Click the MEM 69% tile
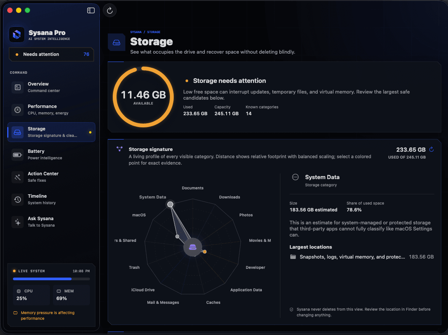Viewport: 448px width, 335px height. [x=72, y=295]
